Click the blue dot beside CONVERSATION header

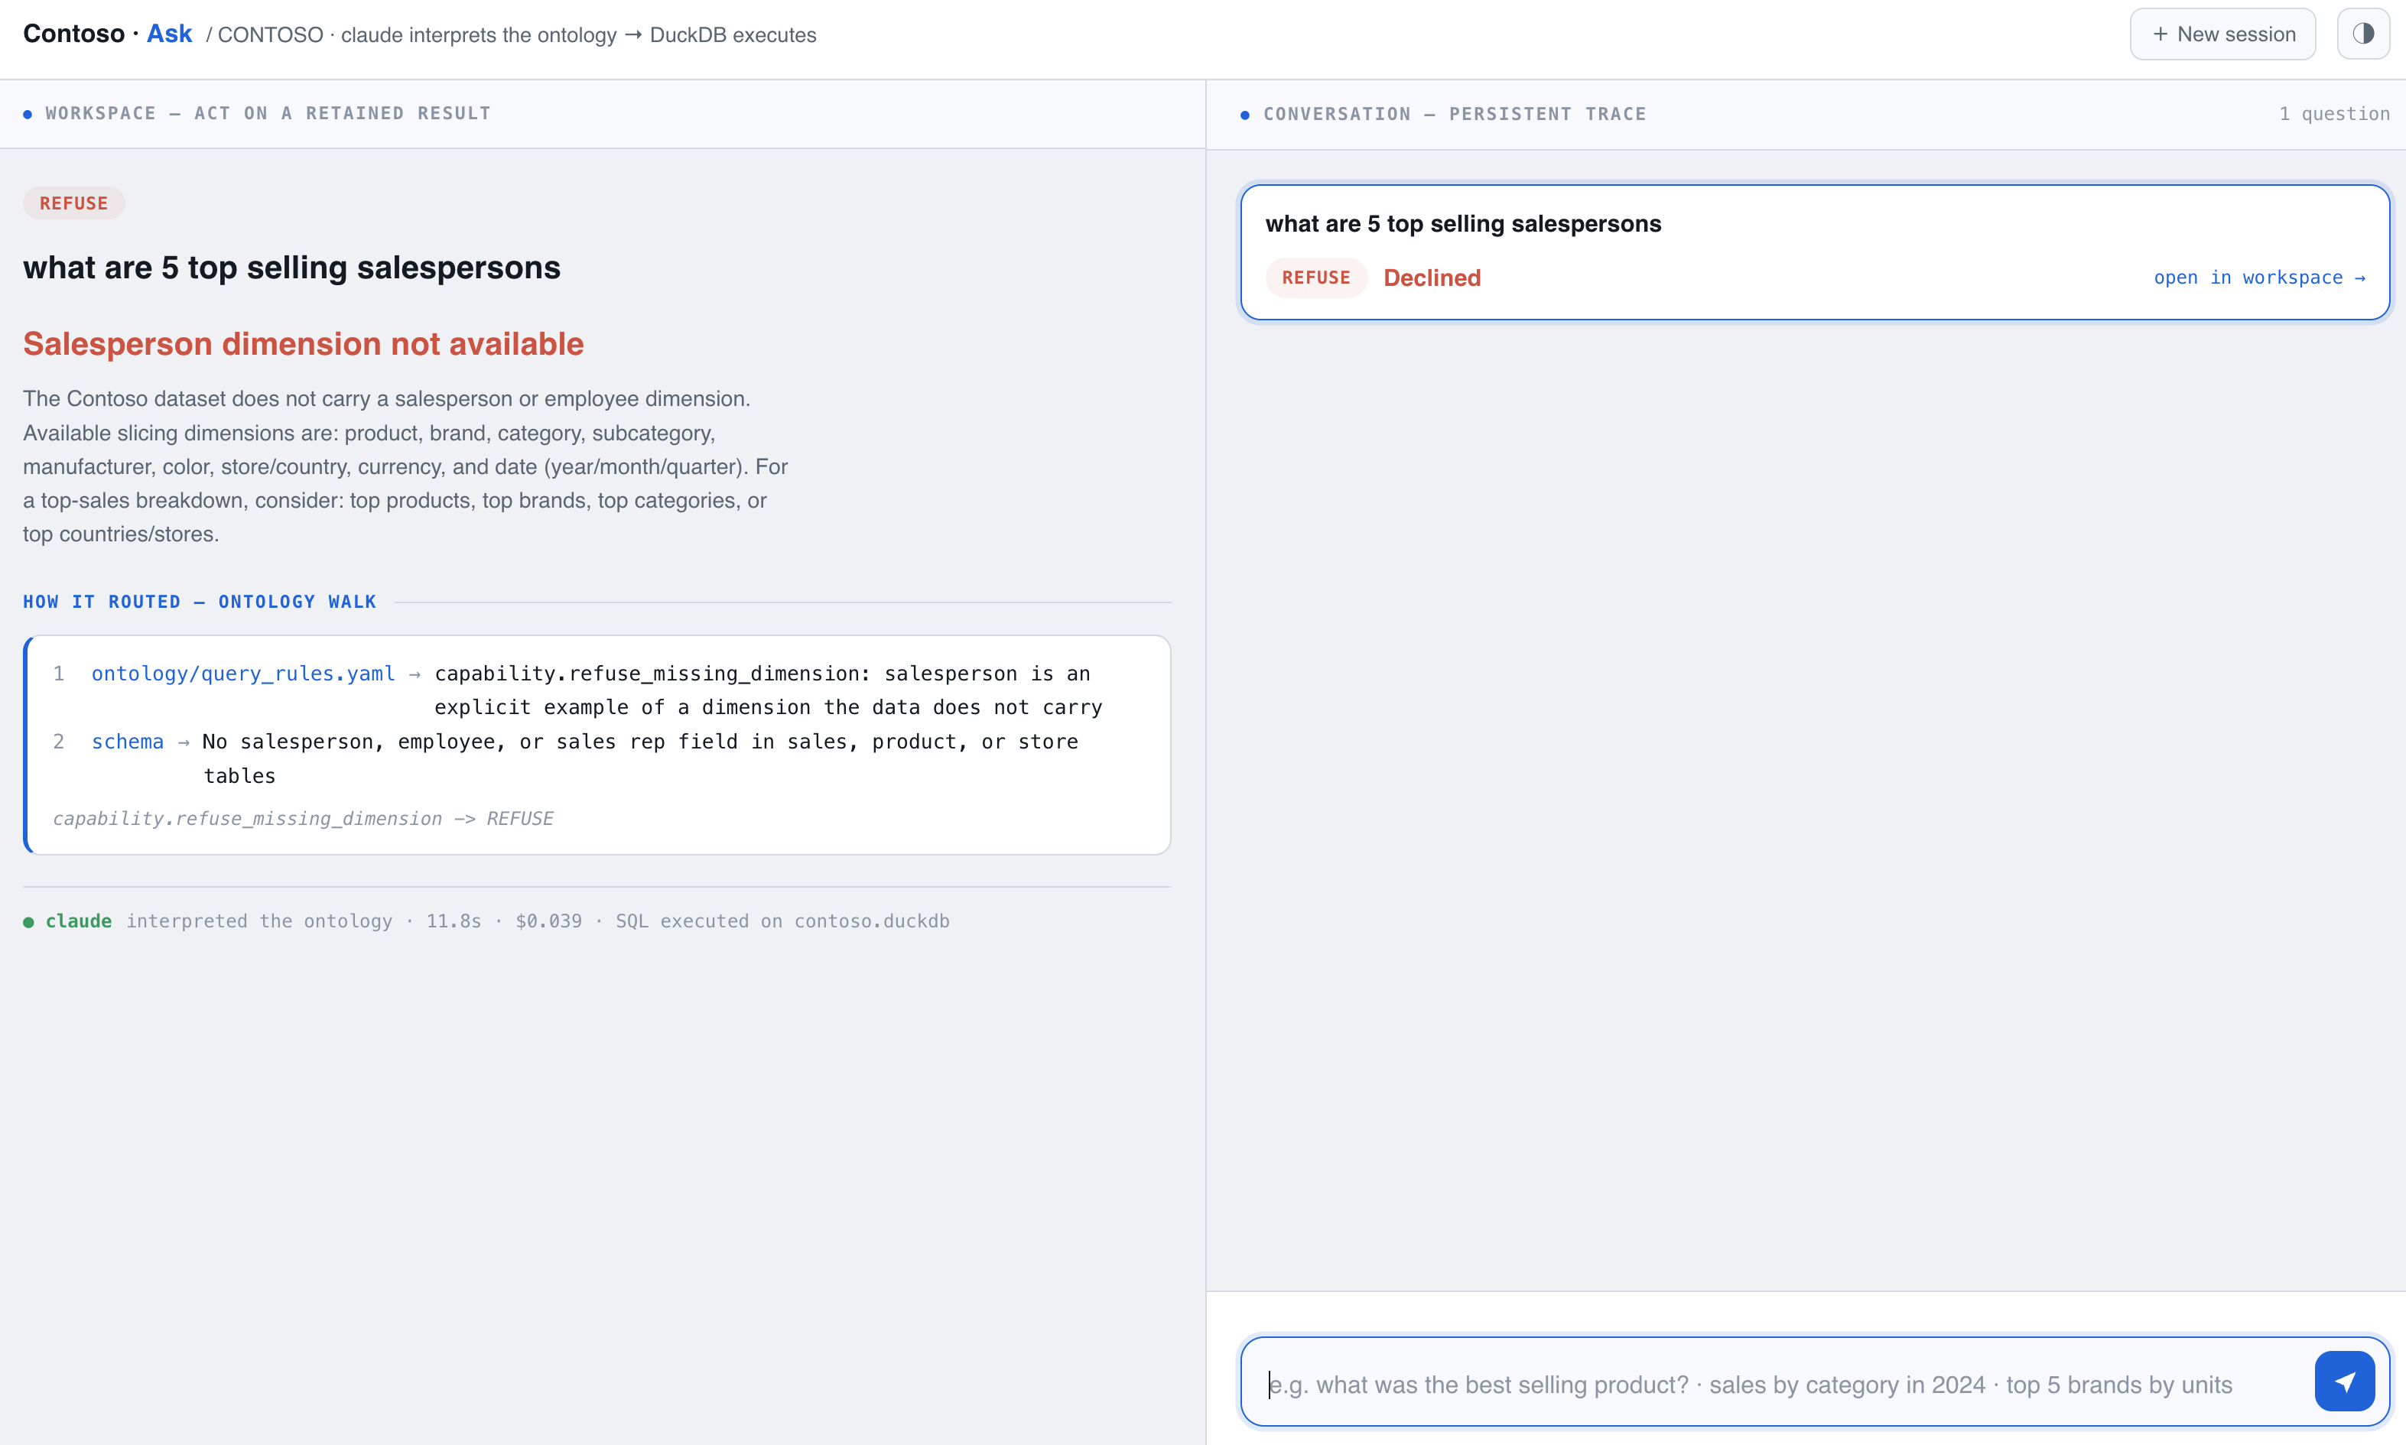(1244, 115)
